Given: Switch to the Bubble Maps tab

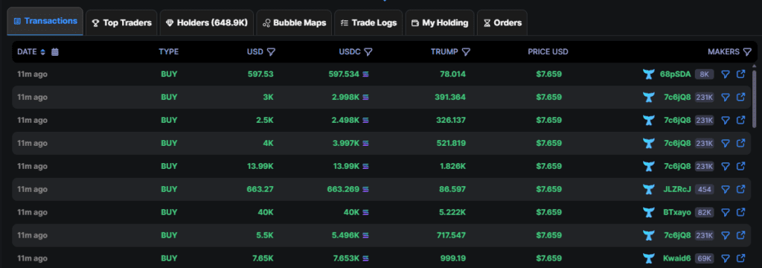Looking at the screenshot, I should [x=294, y=23].
